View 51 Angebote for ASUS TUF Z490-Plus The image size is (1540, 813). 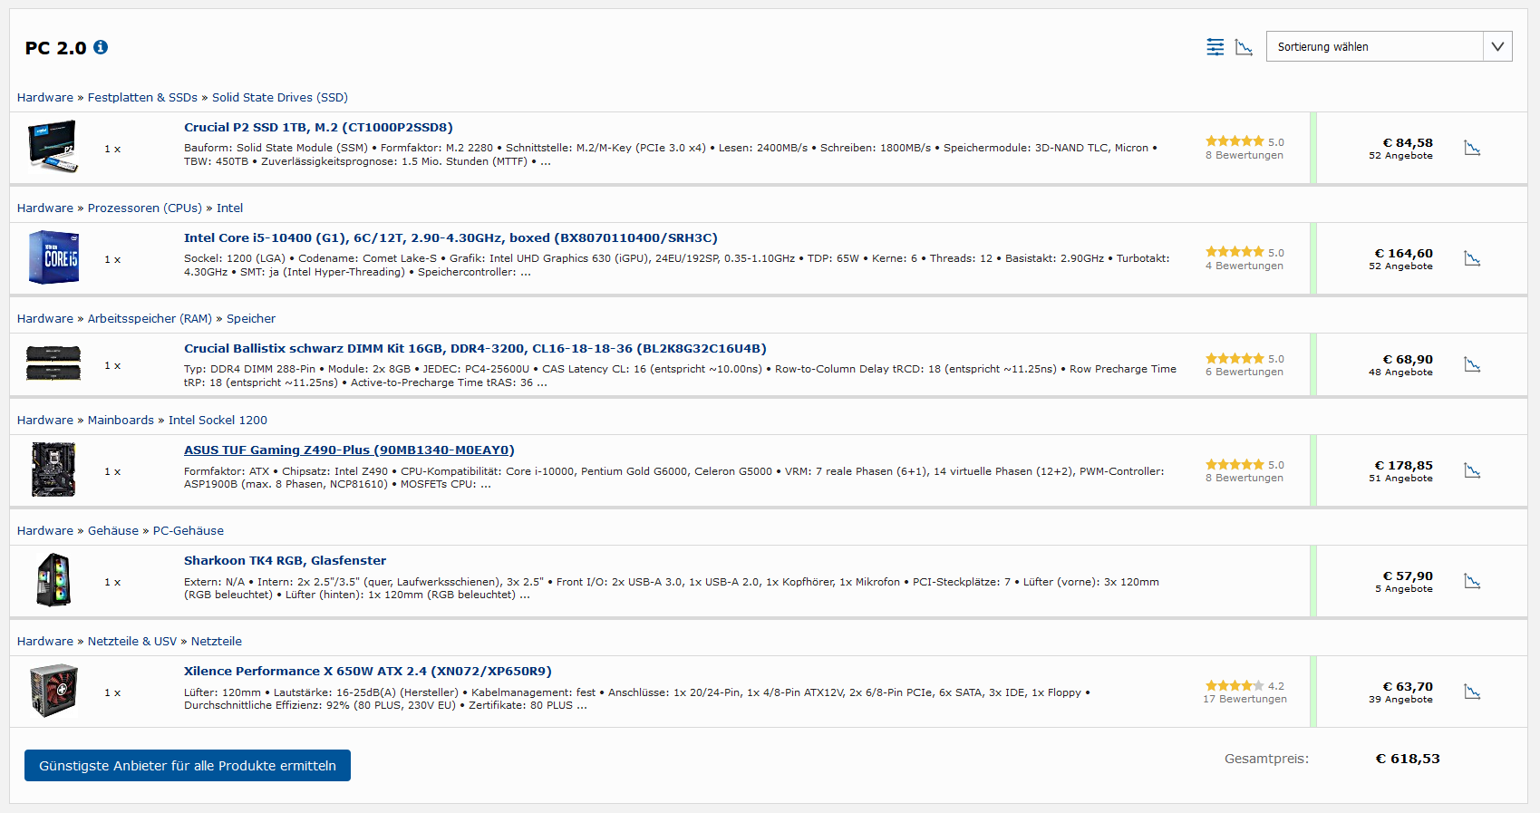(x=1400, y=479)
